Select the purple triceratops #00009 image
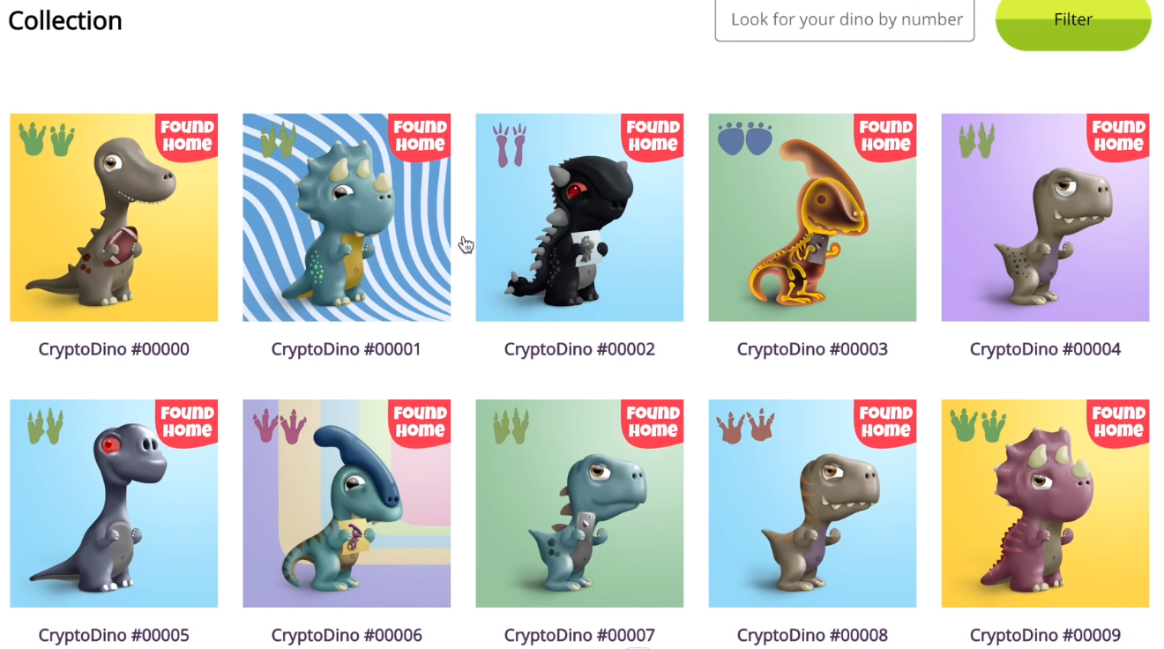This screenshot has width=1164, height=649. tap(1045, 504)
